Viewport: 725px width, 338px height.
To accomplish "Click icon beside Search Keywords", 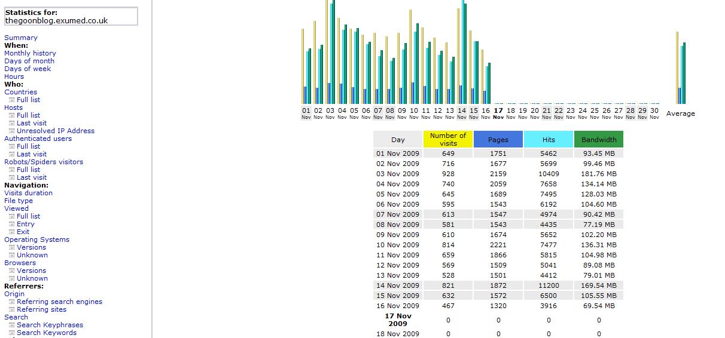I will (x=11, y=333).
